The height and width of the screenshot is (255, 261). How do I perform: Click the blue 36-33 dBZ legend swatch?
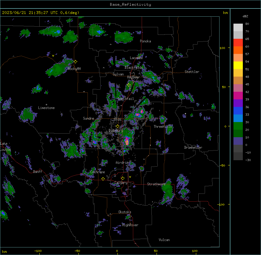(238, 111)
